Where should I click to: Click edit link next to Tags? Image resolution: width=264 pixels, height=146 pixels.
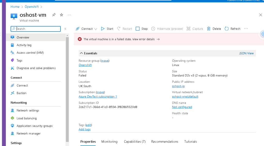89,125
